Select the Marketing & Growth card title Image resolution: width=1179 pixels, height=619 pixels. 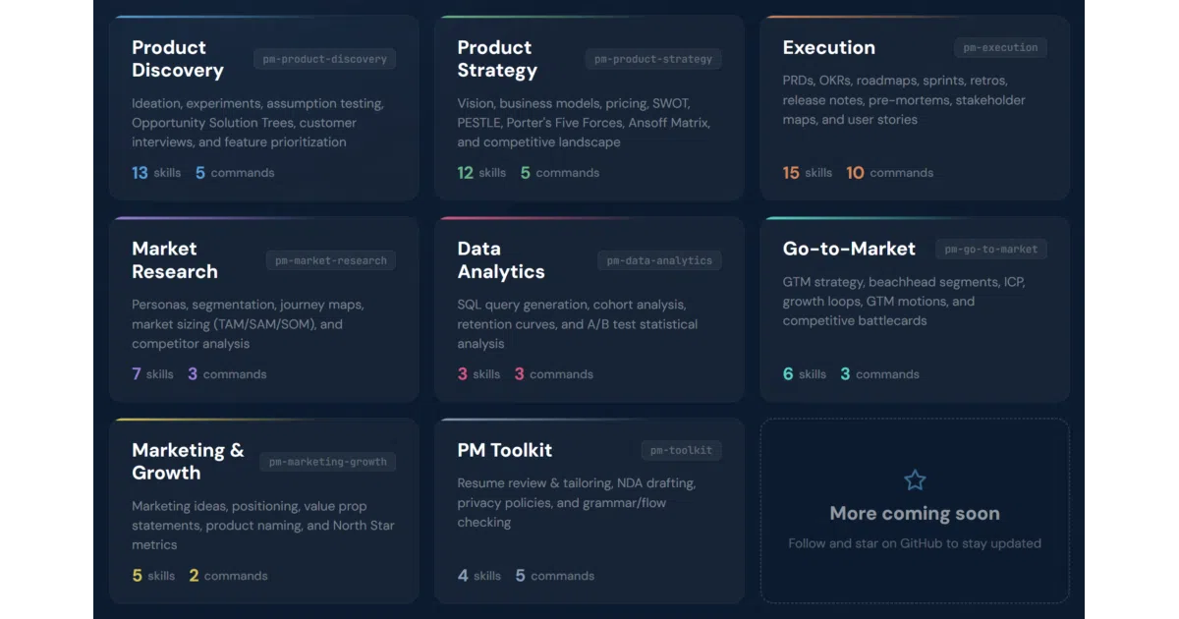point(188,462)
